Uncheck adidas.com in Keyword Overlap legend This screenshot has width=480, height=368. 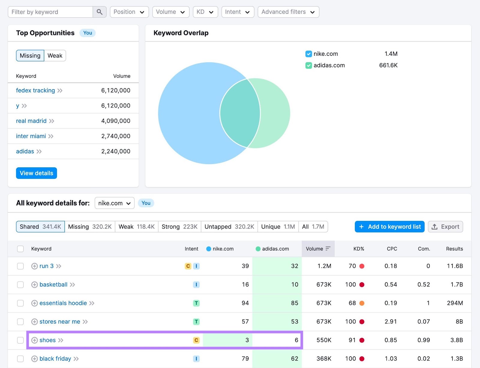click(x=309, y=65)
